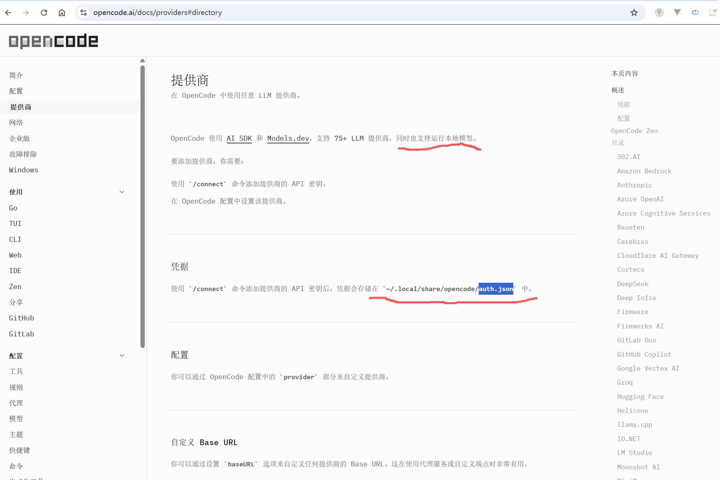Image resolution: width=720 pixels, height=480 pixels.
Task: Open the palm tree extension icon
Action: [659, 12]
